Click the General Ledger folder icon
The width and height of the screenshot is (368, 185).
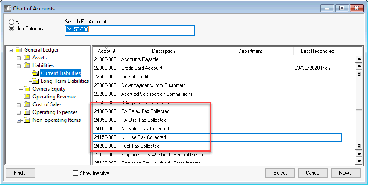[19, 50]
